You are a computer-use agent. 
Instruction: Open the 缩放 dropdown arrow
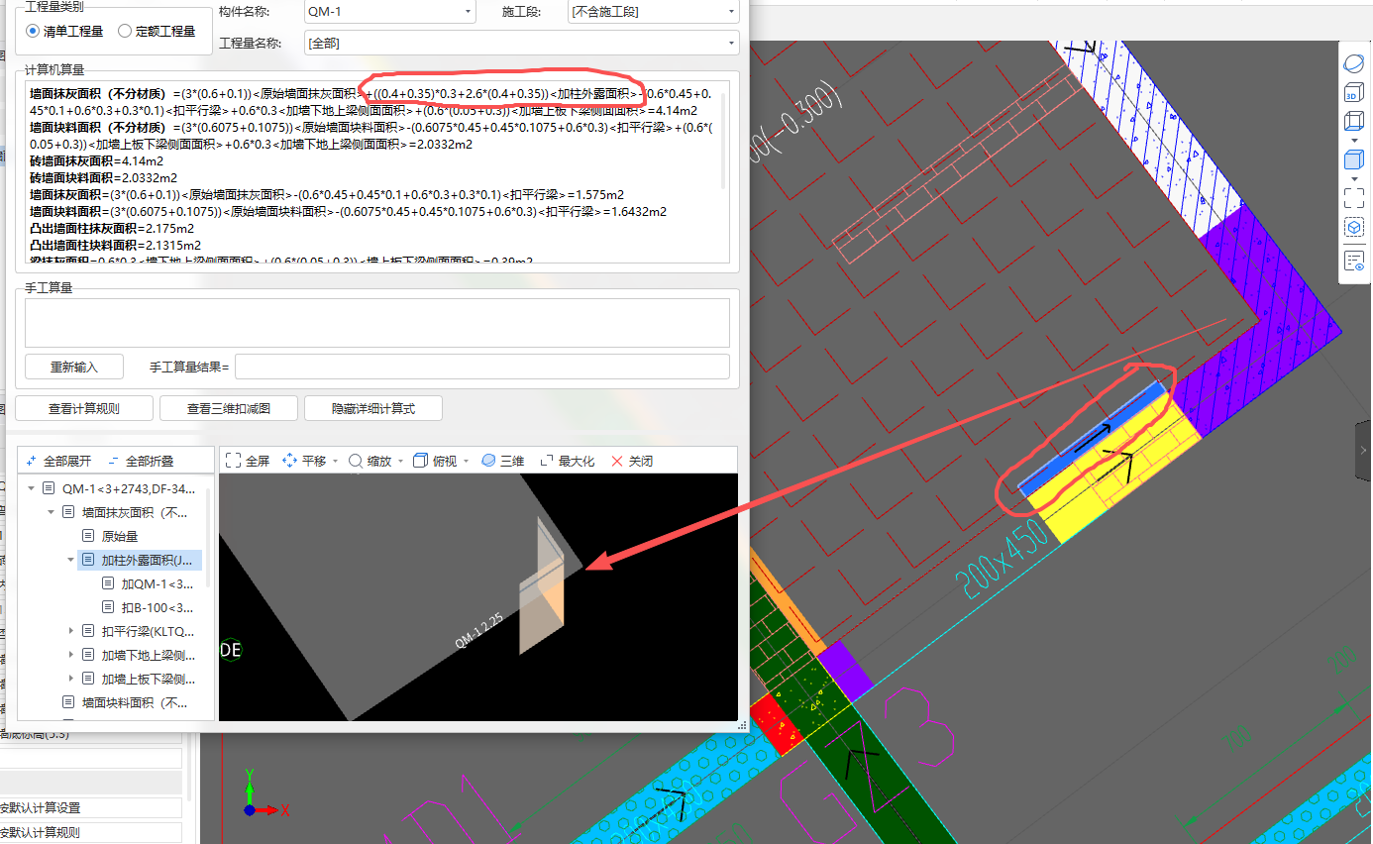[400, 462]
